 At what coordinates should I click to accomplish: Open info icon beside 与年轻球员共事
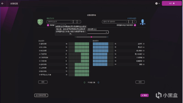pos(40,75)
